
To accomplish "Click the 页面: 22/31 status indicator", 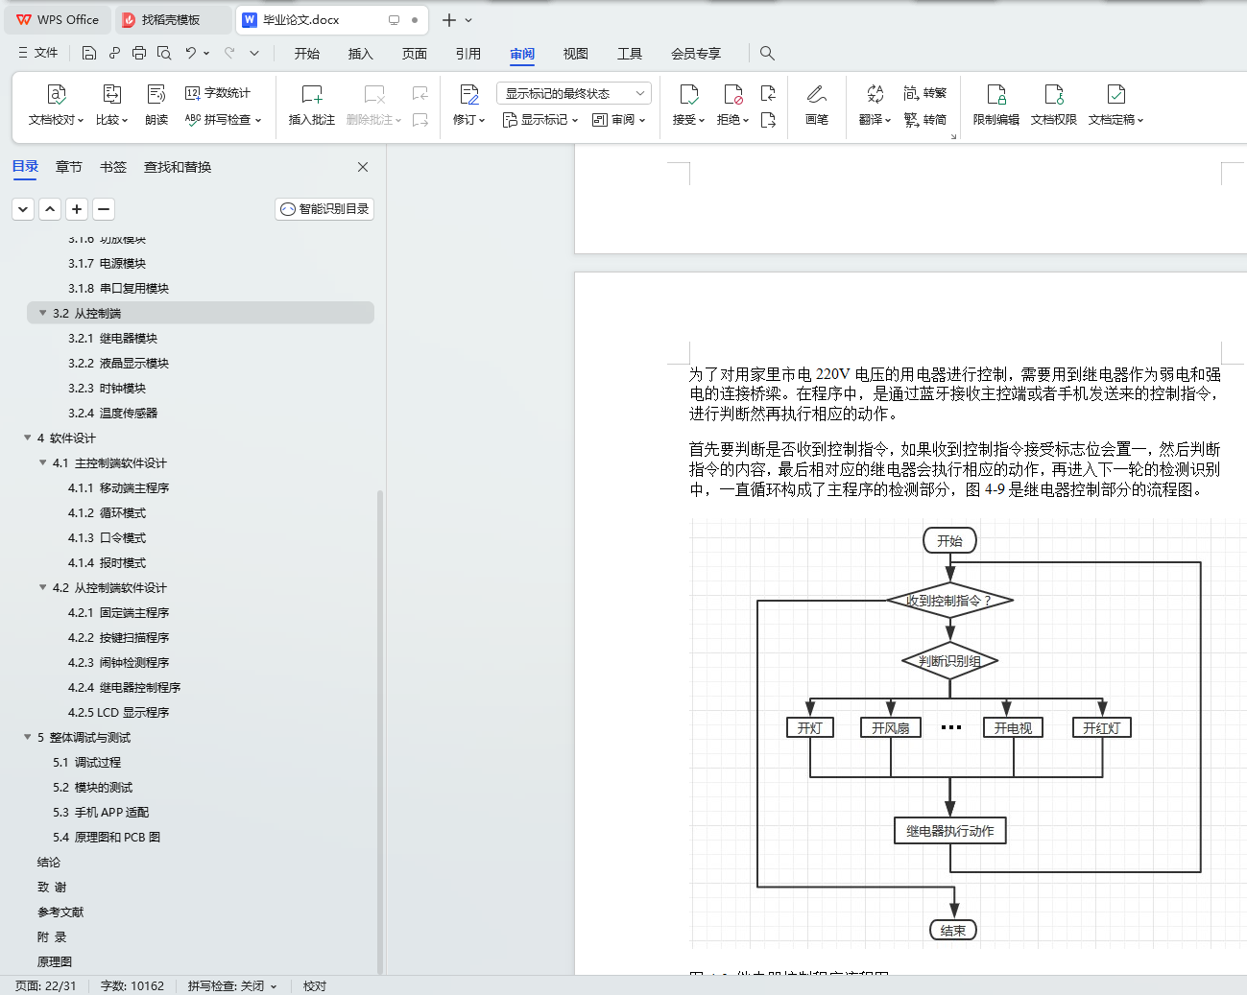I will point(46,985).
